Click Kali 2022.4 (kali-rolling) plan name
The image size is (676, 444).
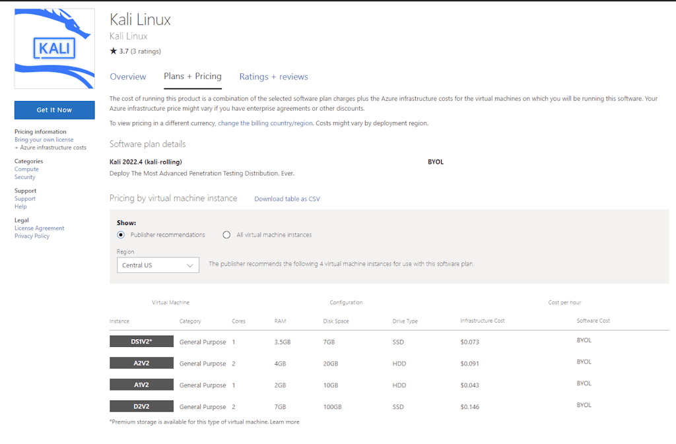(146, 162)
